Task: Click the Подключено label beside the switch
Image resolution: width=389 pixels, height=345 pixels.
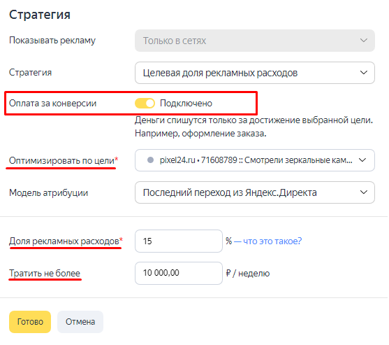Action: (186, 103)
